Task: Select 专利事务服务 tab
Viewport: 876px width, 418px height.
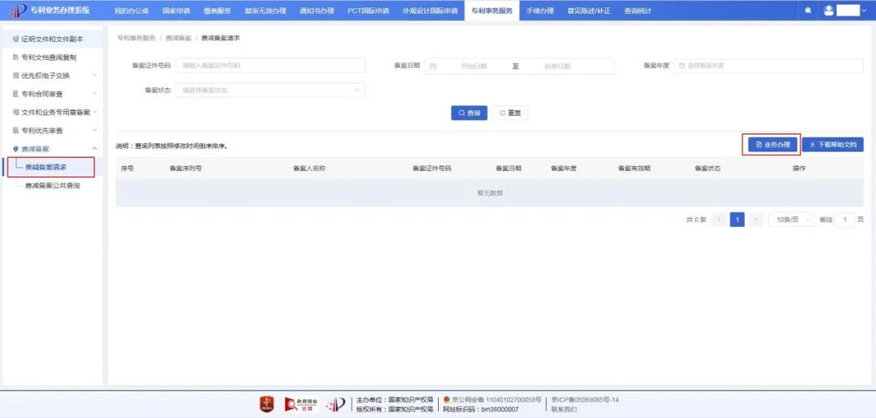Action: pos(492,11)
